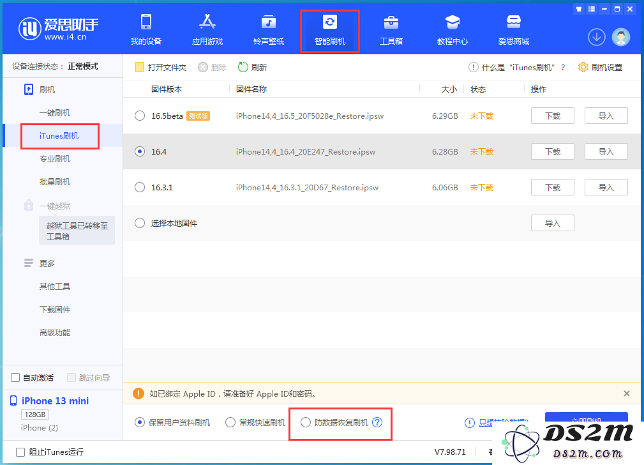Click the 状态 column header
644x465 pixels.
click(477, 89)
